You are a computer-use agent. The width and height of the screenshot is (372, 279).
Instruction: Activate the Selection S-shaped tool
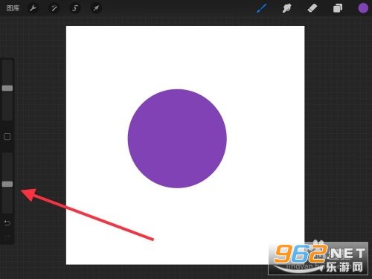pos(75,8)
